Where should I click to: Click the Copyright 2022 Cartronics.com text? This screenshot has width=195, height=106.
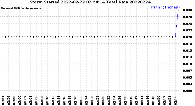(x=21, y=8)
